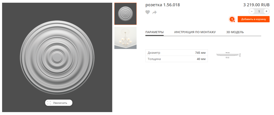Screen dimensions: 274x115
Task: Click the expand arrows icon beside Увеличить
Action: click(x=49, y=103)
